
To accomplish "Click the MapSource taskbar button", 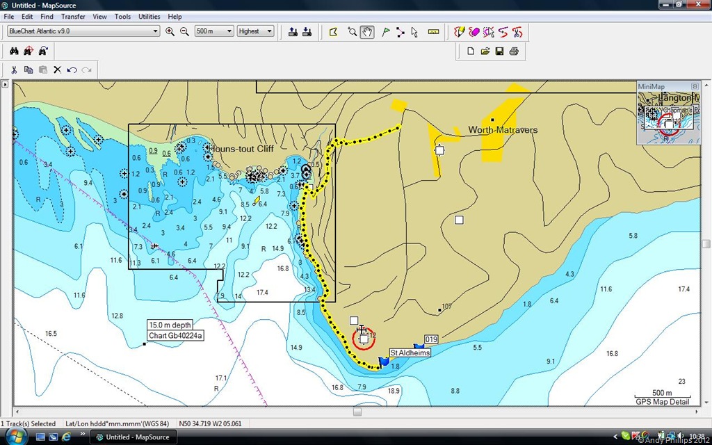I will (x=134, y=437).
